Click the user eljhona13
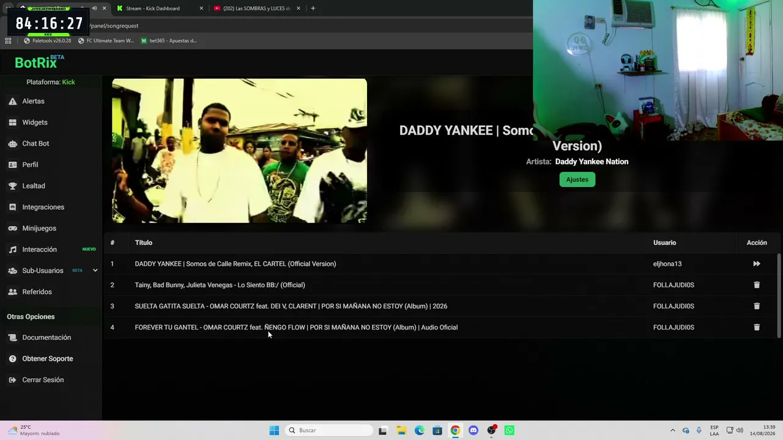This screenshot has width=783, height=440. (667, 264)
